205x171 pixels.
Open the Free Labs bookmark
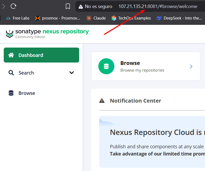click(18, 18)
